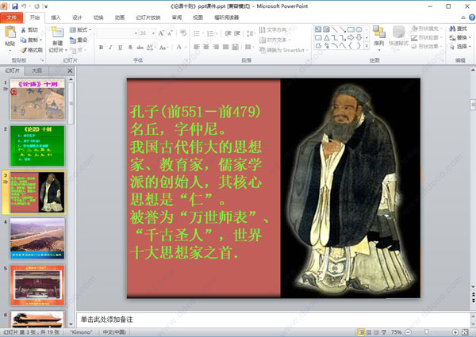Select the right arrow shape in gallery
Image resolution: width=476 pixels, height=337 pixels.
point(351,38)
